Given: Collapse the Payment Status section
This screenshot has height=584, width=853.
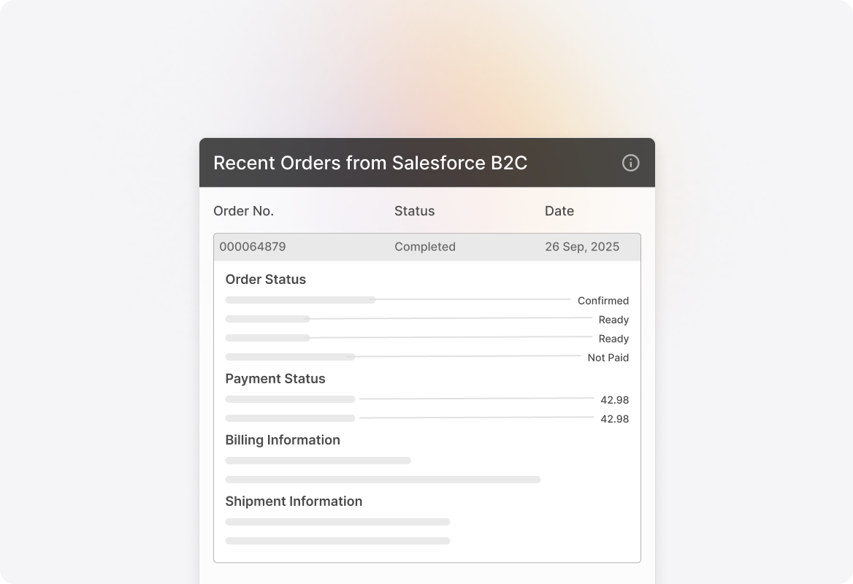Looking at the screenshot, I should coord(275,379).
